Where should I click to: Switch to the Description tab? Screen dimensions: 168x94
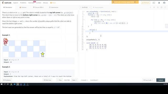pos(8,7)
